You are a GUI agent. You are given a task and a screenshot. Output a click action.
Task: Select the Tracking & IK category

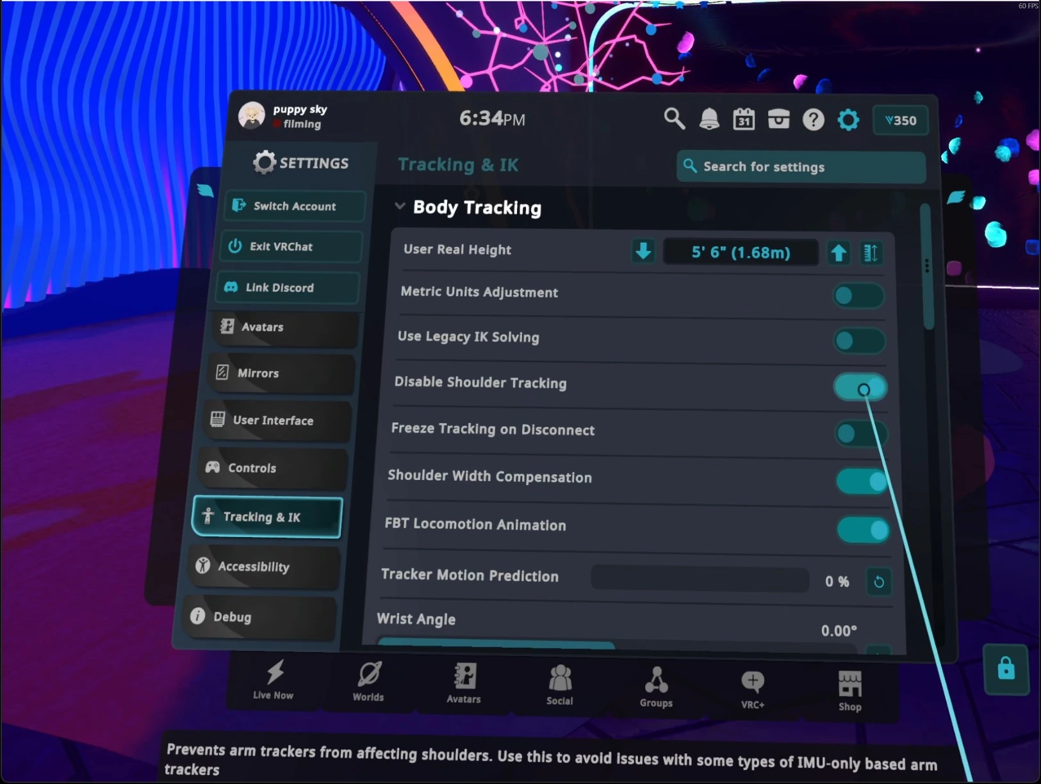pyautogui.click(x=267, y=517)
